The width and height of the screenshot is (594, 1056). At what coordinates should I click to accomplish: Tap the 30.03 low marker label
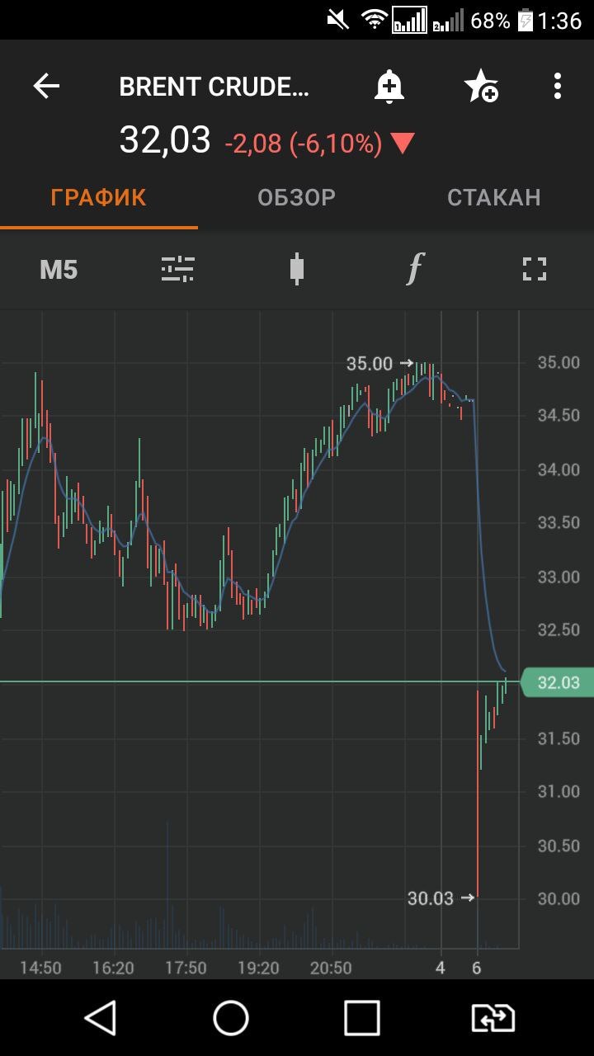point(431,898)
